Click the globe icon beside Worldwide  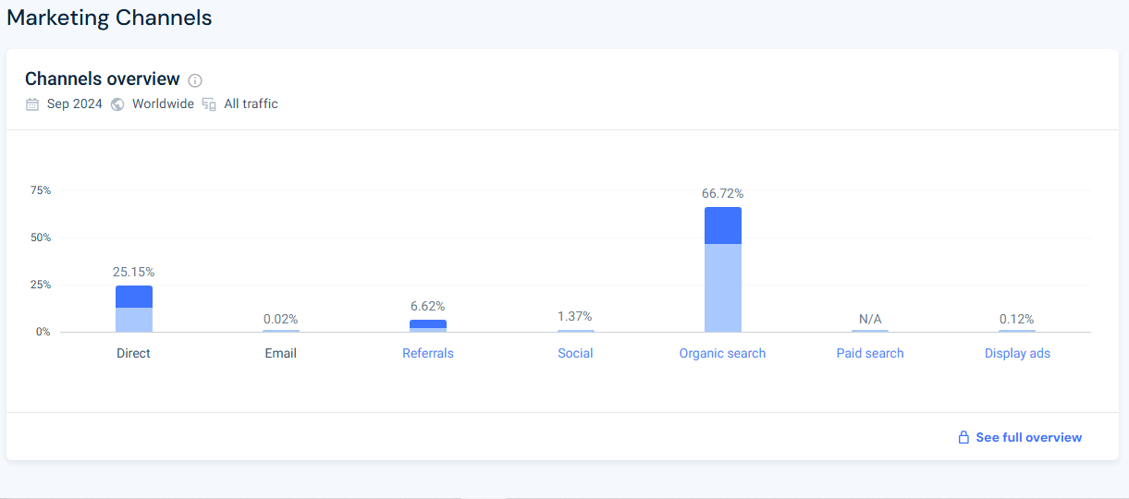tap(117, 103)
